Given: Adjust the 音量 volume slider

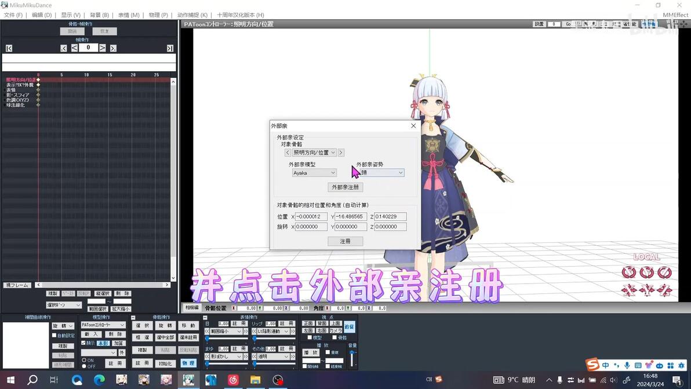Looking at the screenshot, I should [x=352, y=358].
